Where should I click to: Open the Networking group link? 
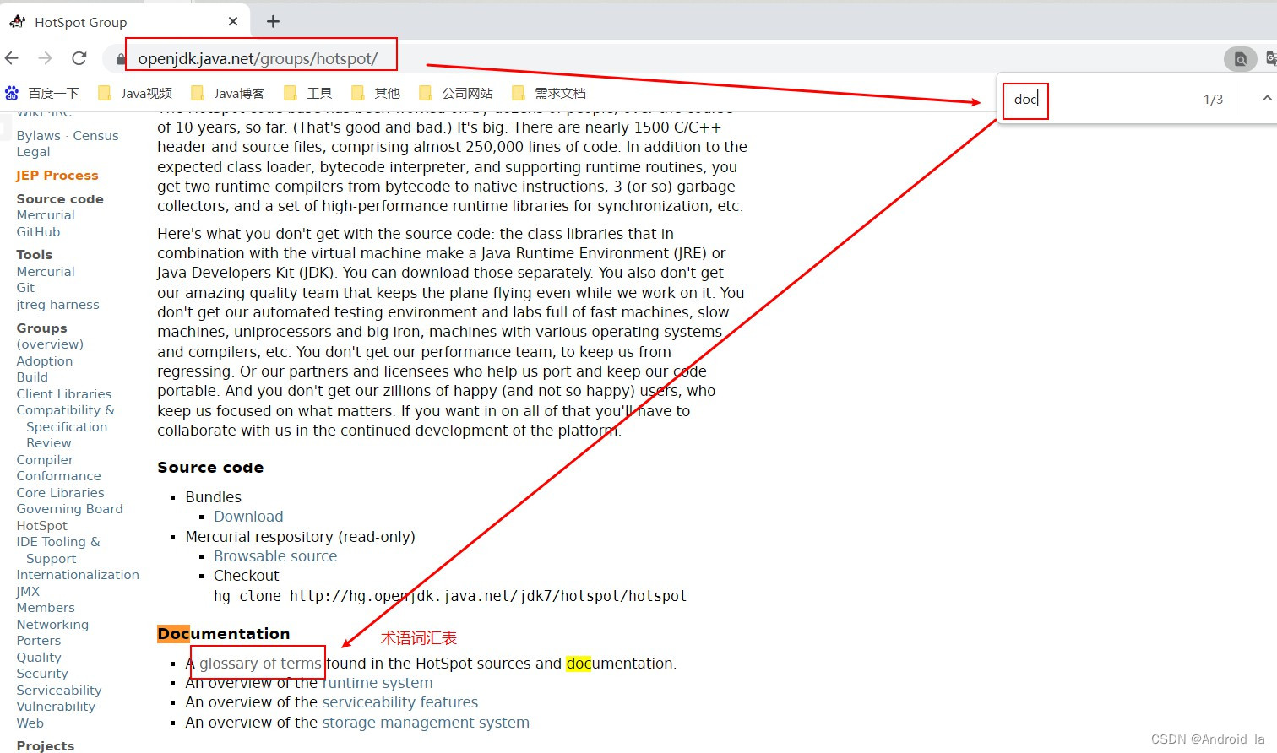[x=52, y=625]
